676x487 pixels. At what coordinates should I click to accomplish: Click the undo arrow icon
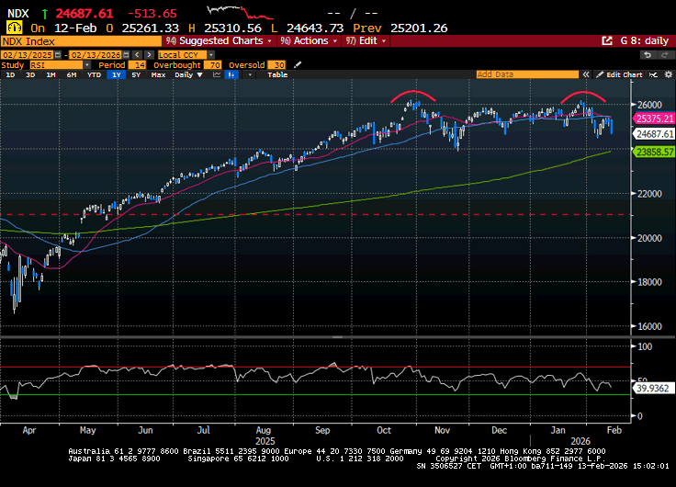[x=646, y=54]
